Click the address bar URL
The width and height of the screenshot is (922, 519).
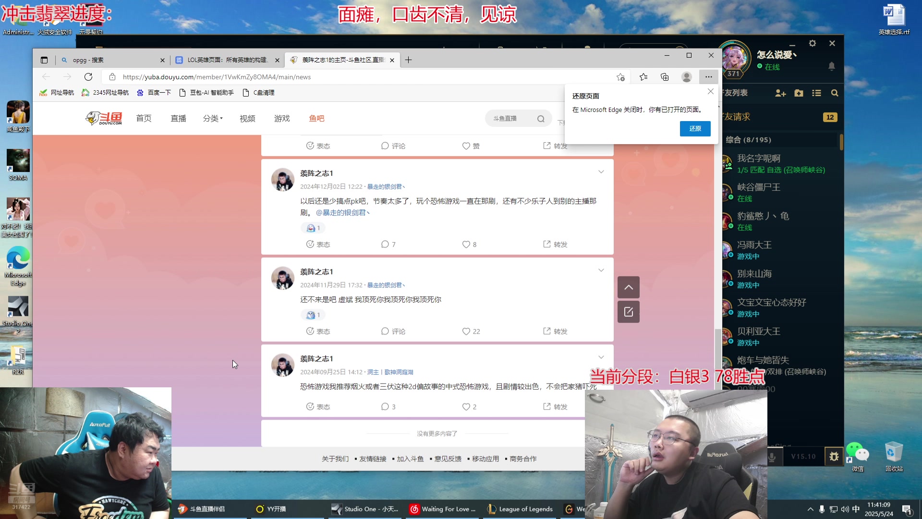(217, 77)
